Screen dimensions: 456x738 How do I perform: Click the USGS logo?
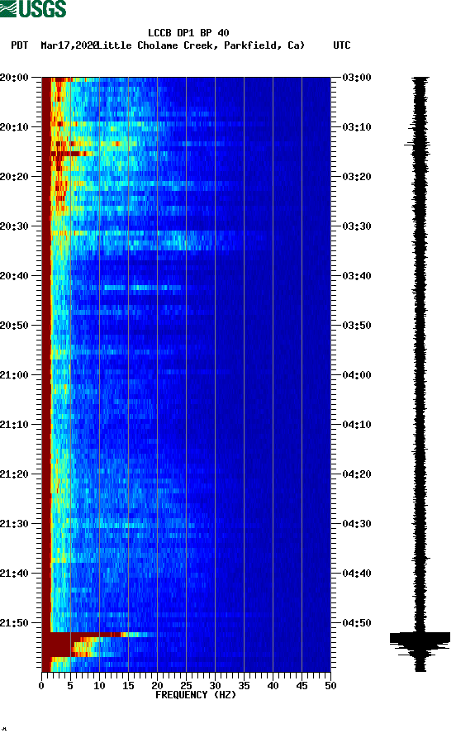click(33, 8)
